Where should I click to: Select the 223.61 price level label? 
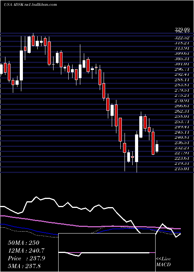182,158
